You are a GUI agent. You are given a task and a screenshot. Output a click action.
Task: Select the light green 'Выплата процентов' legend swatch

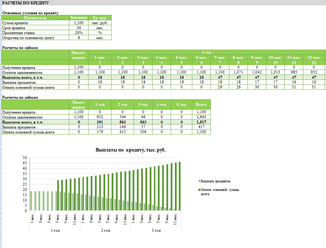tap(199, 181)
